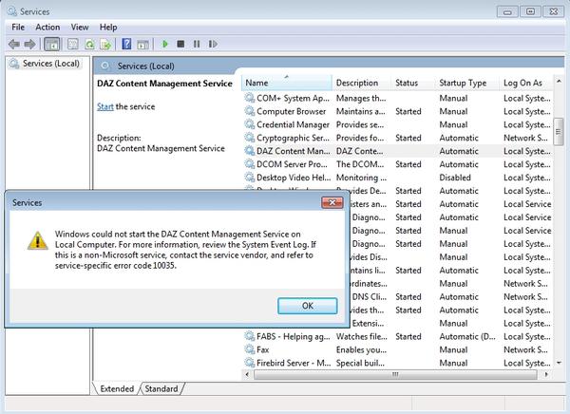Click the Automatic (D... startup type cell
This screenshot has height=414, width=570.
(467, 336)
